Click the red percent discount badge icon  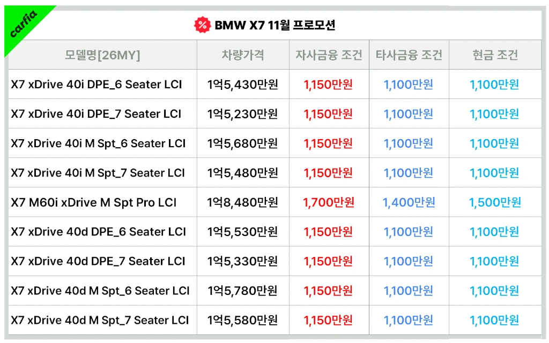[202, 25]
